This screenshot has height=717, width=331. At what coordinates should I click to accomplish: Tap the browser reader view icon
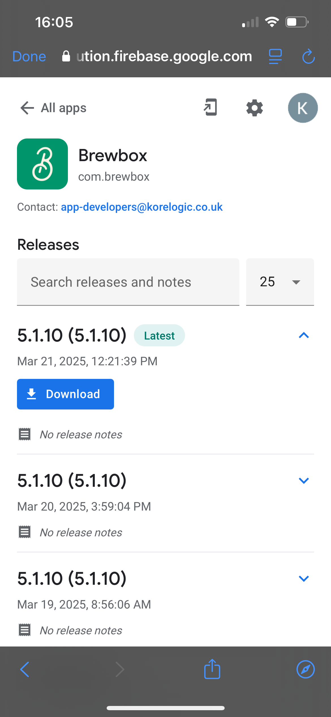[x=275, y=56]
